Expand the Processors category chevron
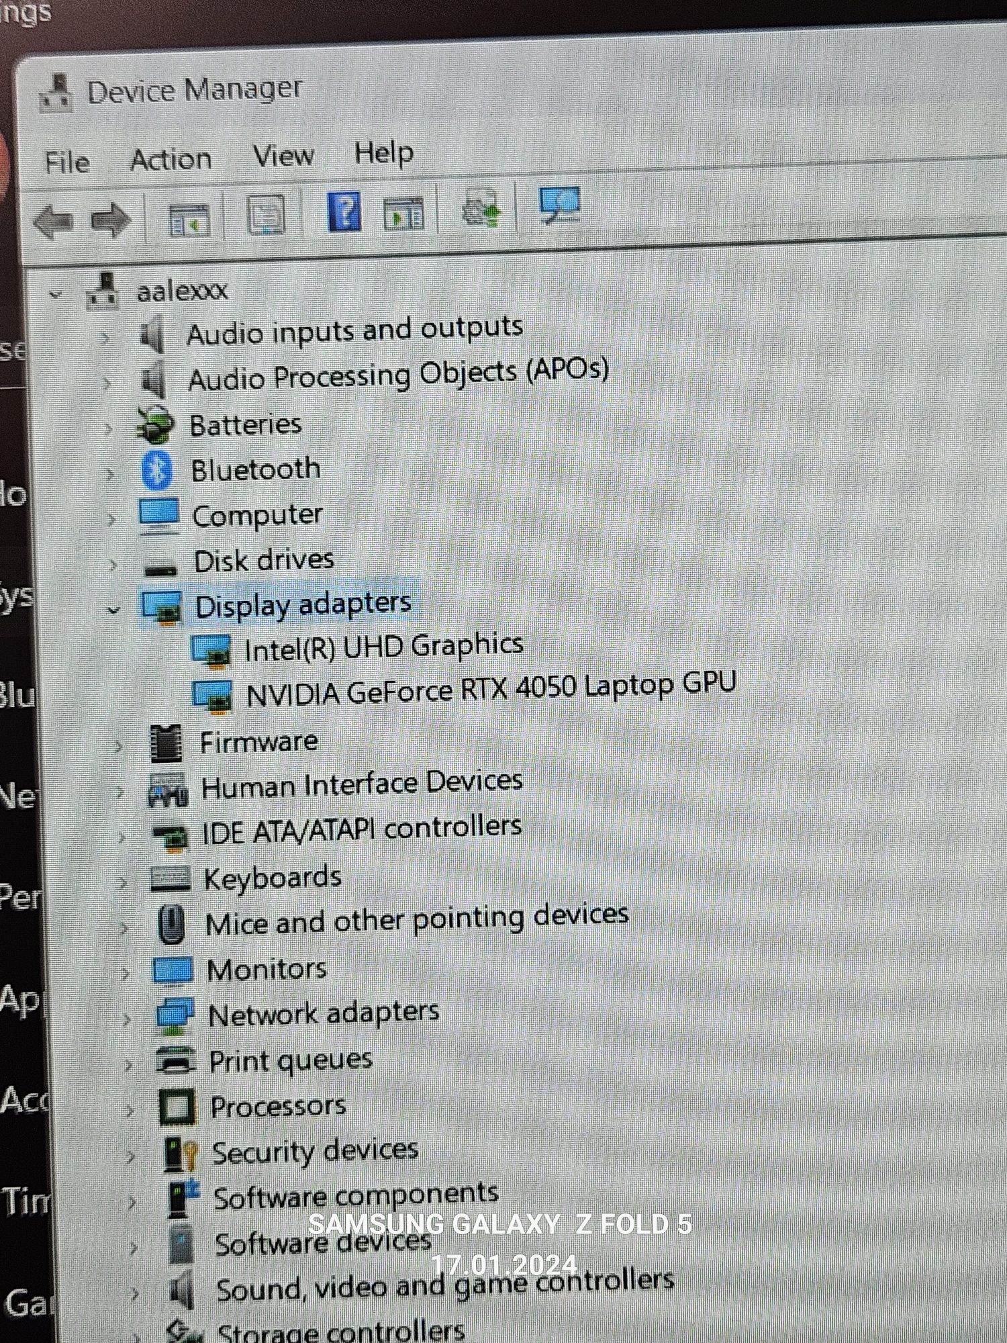This screenshot has width=1007, height=1343. click(x=129, y=1110)
